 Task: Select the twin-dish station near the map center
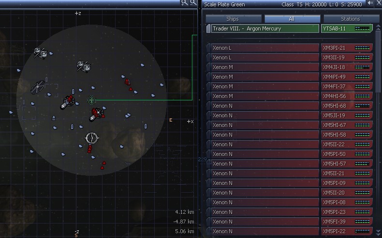pos(83,66)
